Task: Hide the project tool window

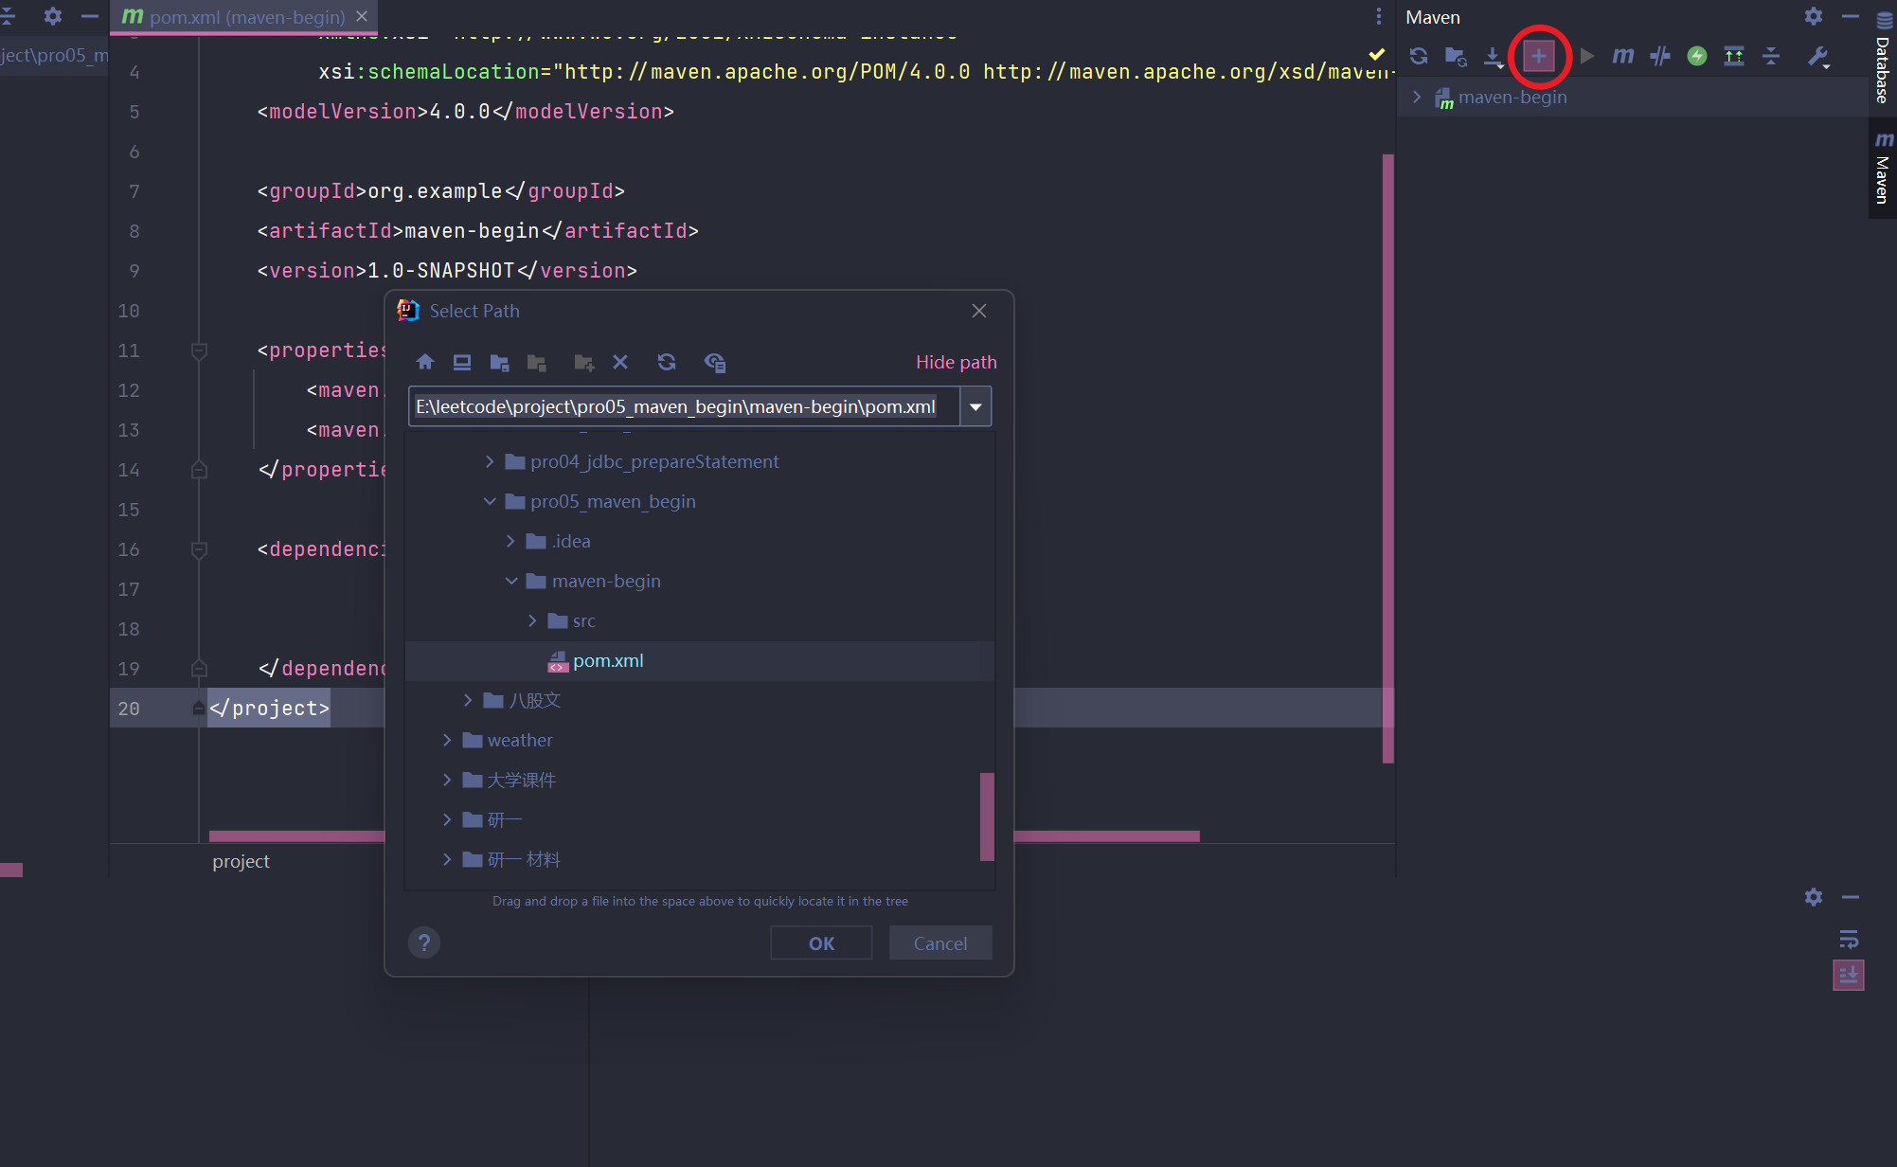Action: point(90,16)
